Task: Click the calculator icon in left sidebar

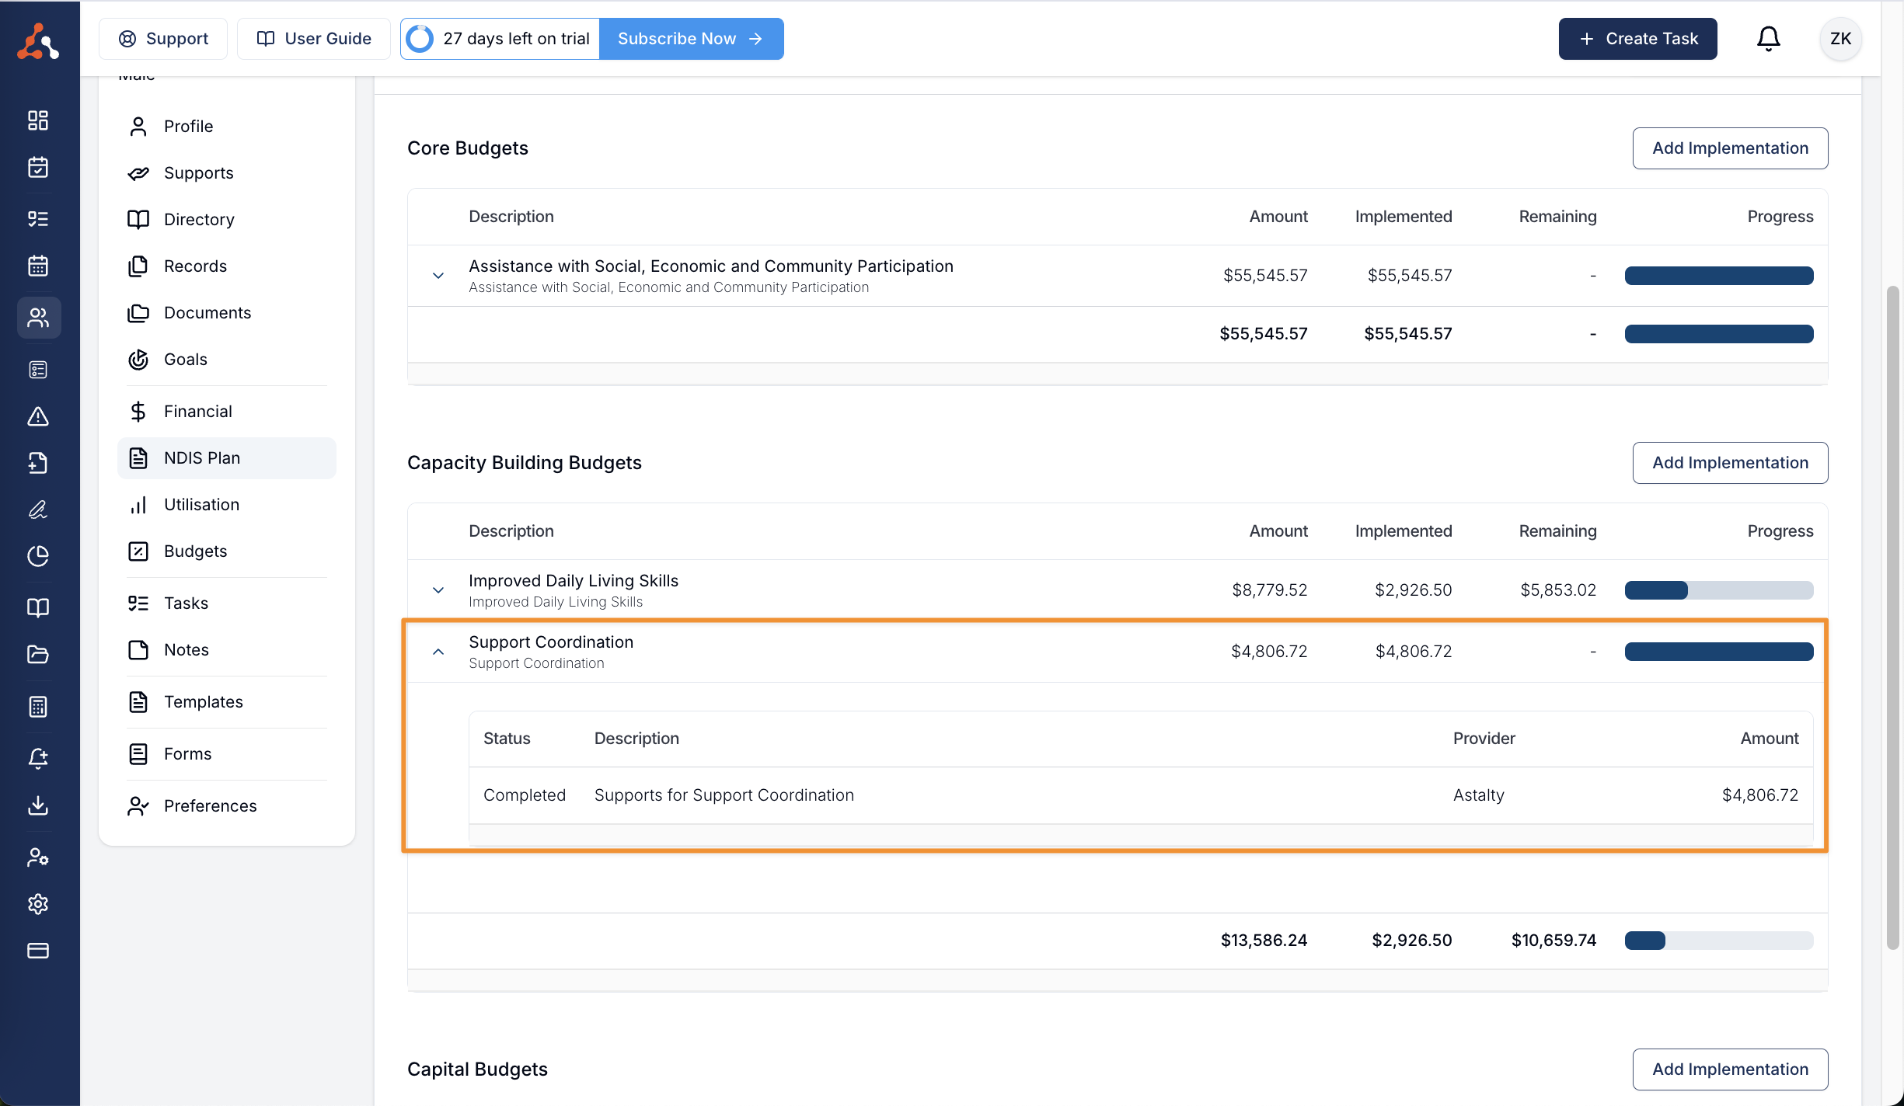Action: [38, 706]
